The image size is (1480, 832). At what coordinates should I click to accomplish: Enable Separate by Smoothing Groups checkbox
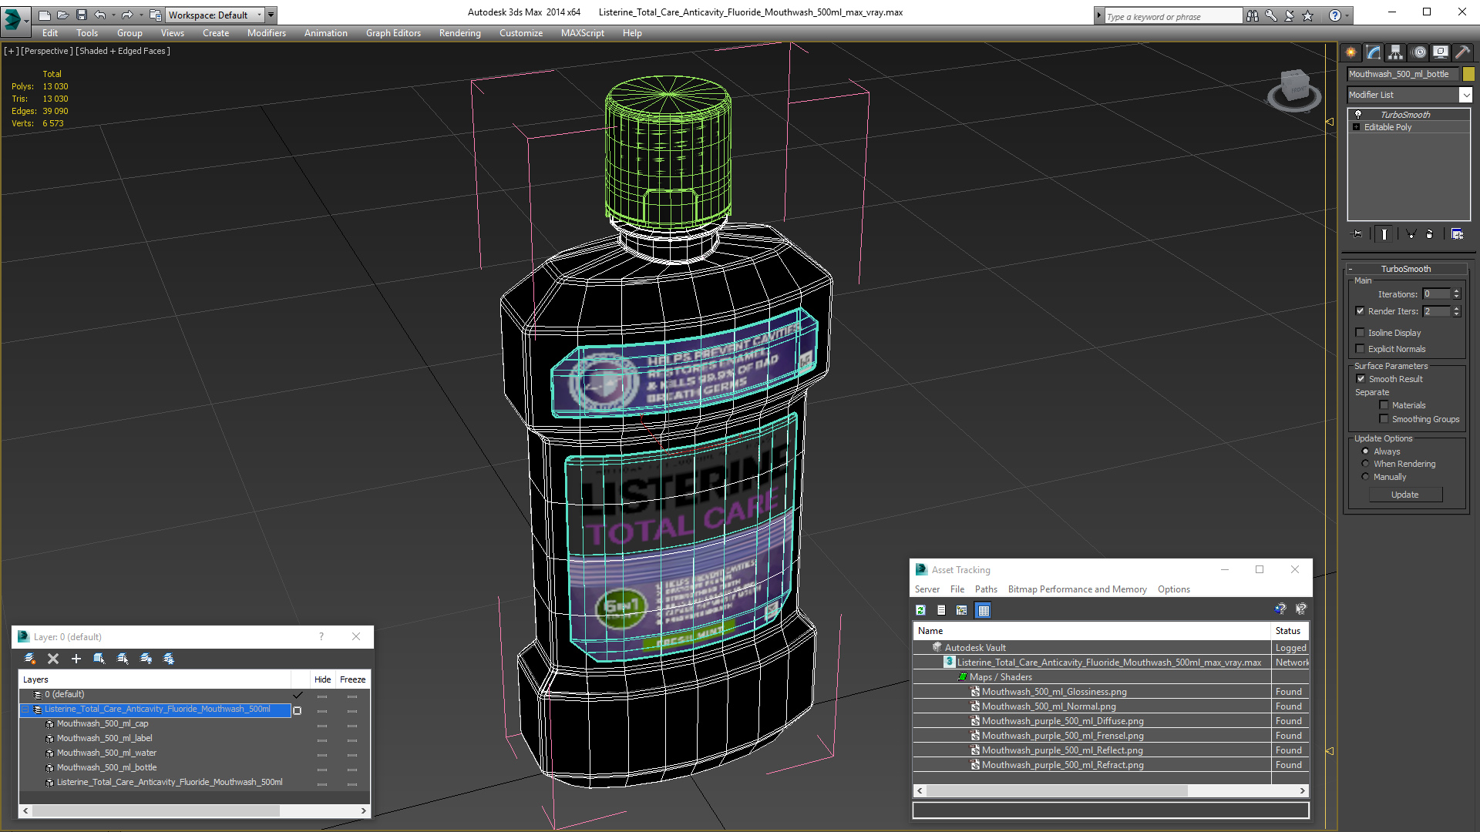coord(1384,419)
